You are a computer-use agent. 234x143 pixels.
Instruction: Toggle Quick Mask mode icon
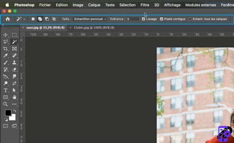5,126
